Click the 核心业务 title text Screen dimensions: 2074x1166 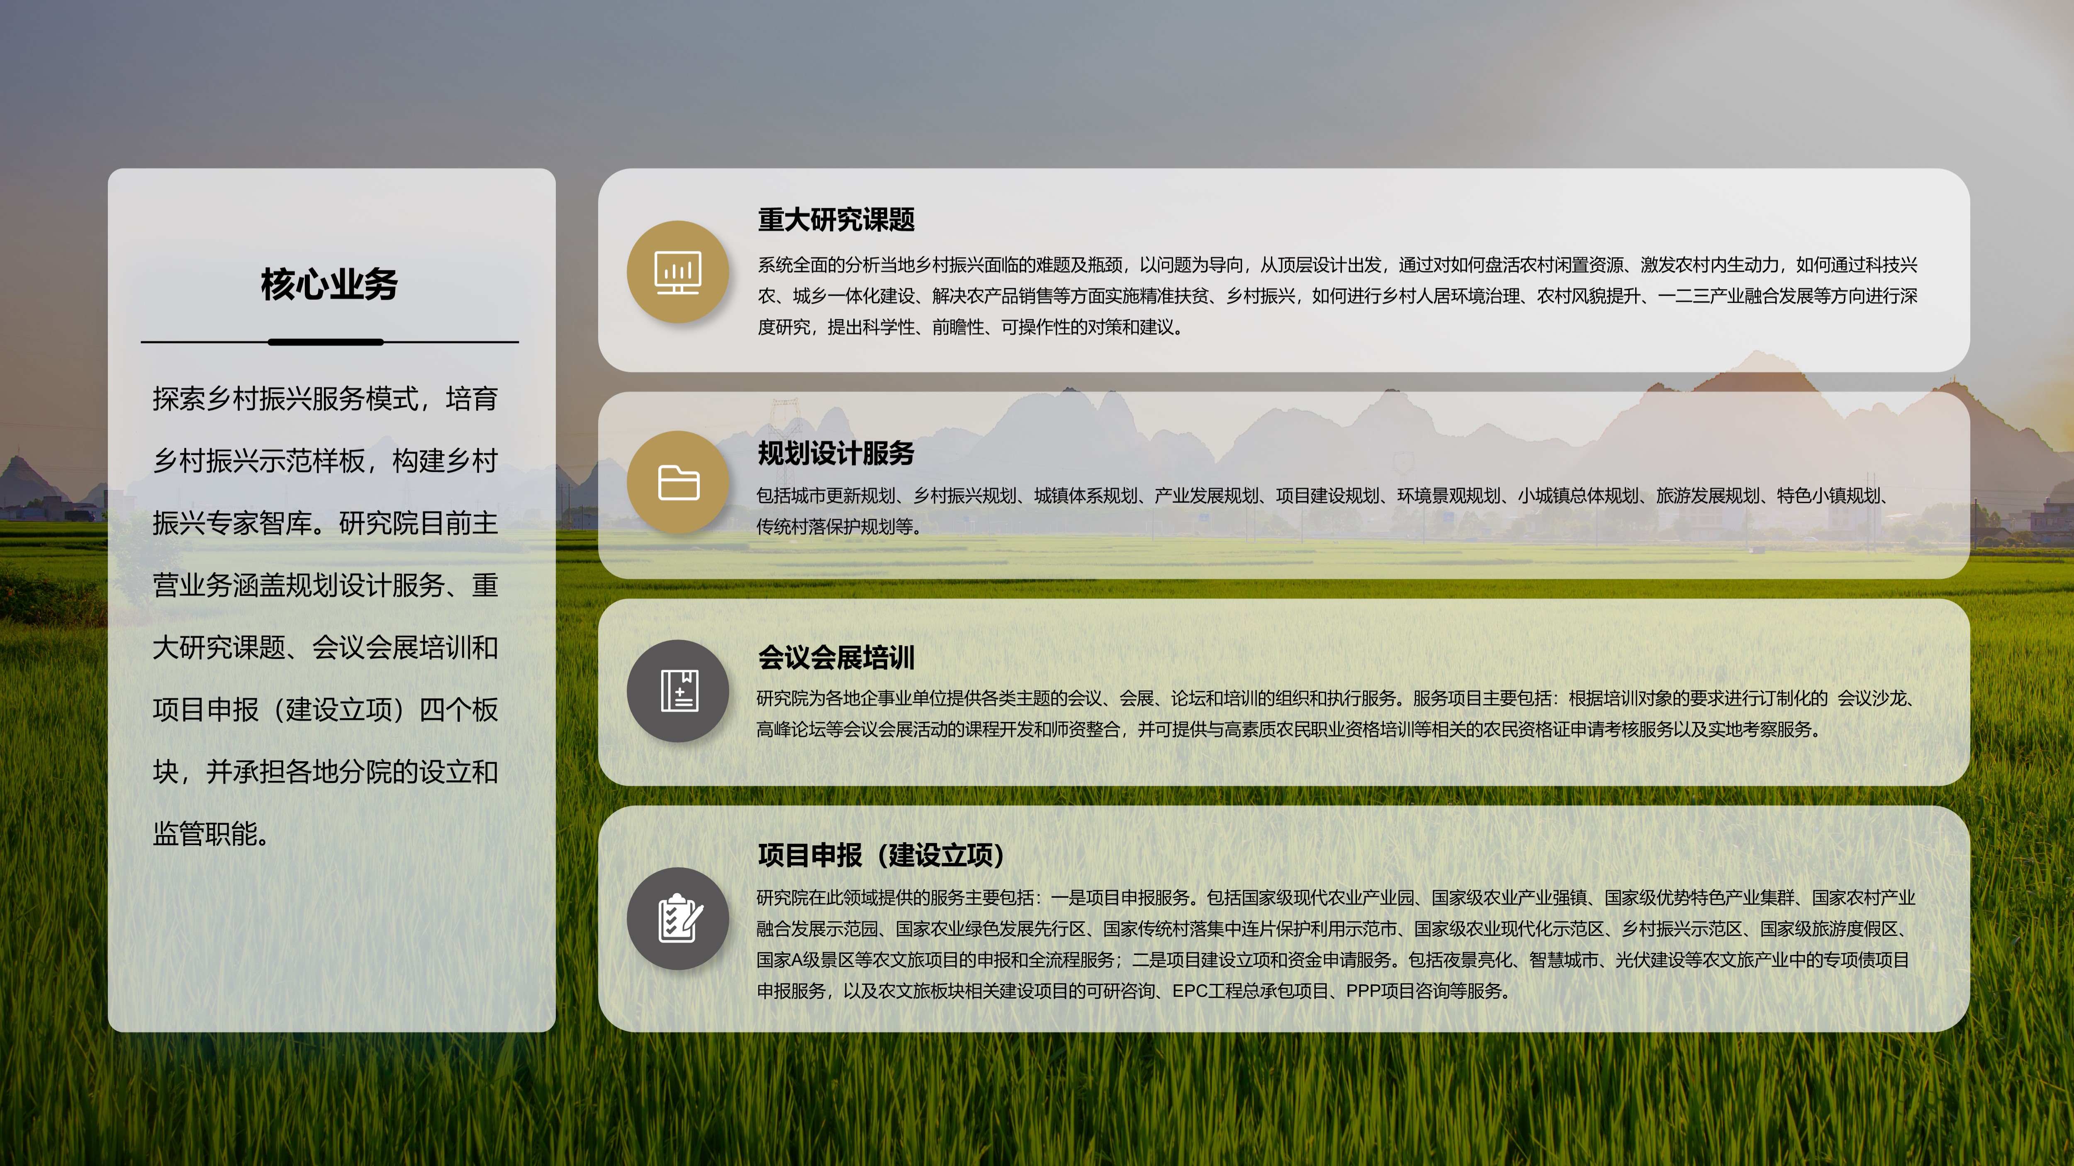(329, 284)
